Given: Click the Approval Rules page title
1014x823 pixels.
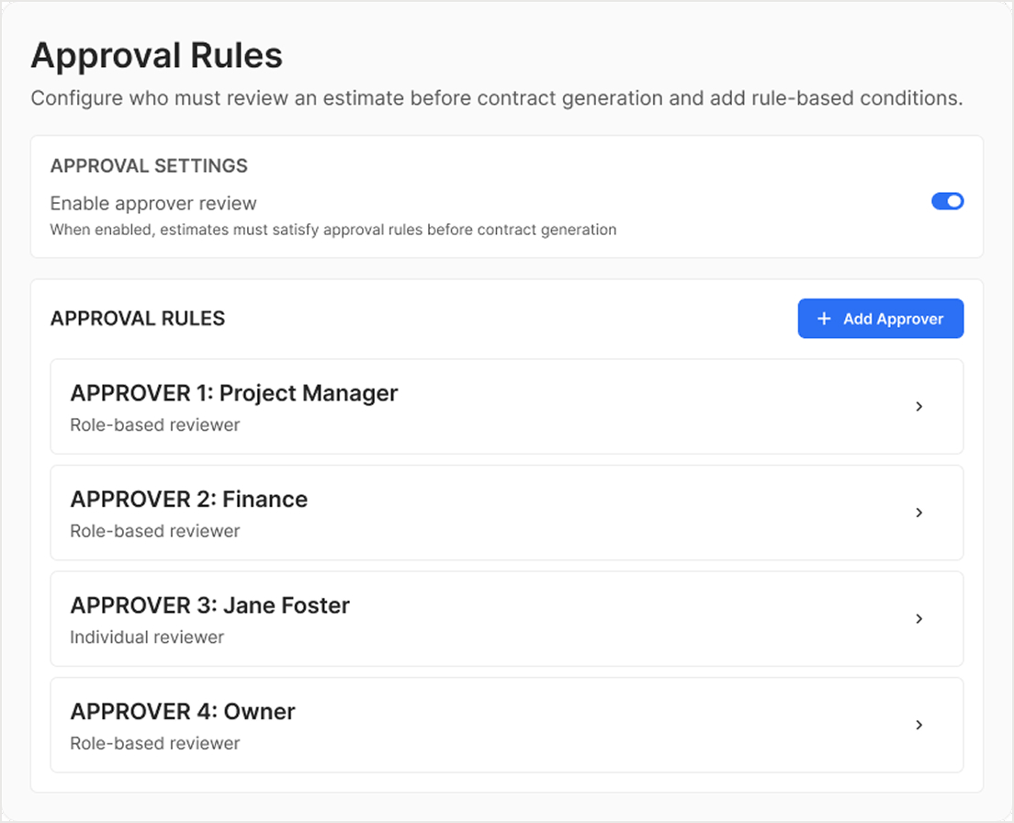Looking at the screenshot, I should (157, 56).
